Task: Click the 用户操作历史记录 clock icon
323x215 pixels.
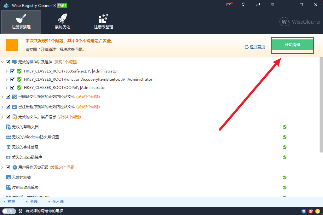Action: tap(14, 167)
